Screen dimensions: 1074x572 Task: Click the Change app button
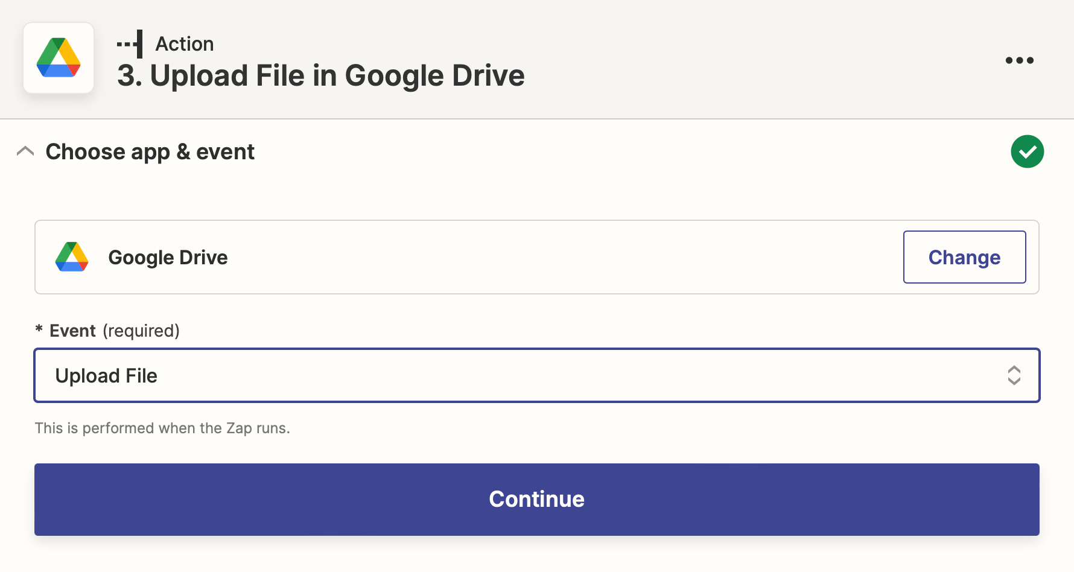tap(964, 257)
